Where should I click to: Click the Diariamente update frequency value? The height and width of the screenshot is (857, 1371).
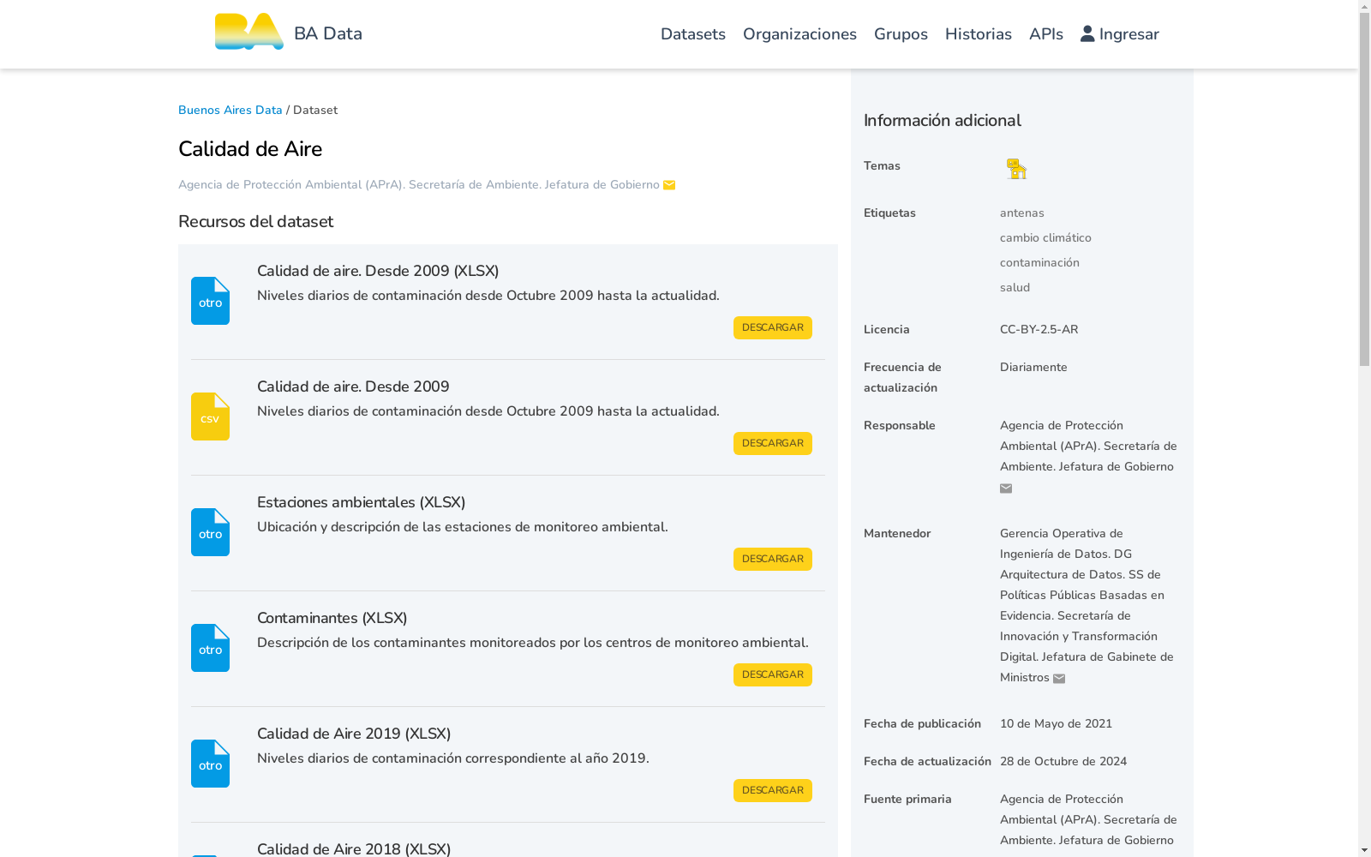click(x=1033, y=367)
